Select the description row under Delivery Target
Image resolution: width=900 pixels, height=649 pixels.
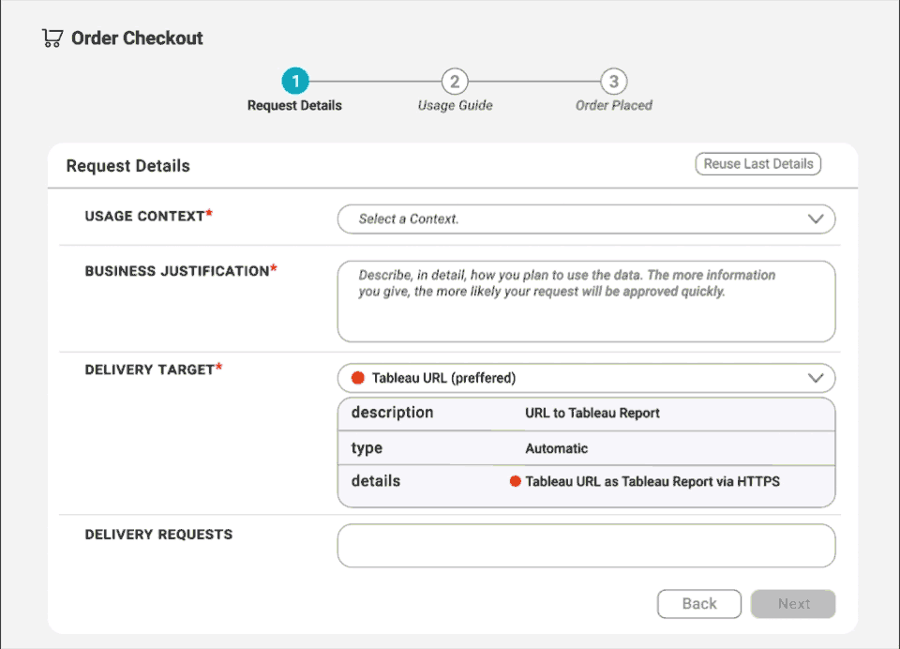pyautogui.click(x=586, y=413)
